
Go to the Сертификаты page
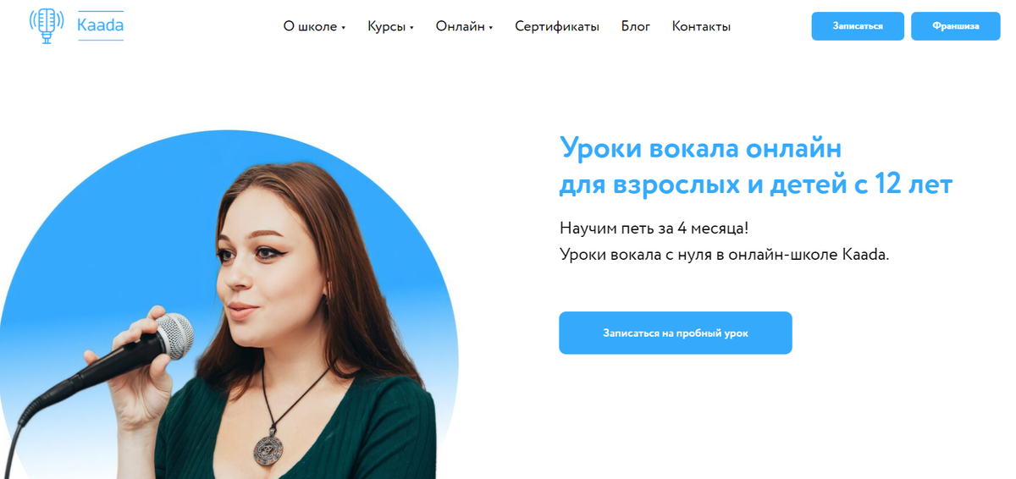coord(557,26)
